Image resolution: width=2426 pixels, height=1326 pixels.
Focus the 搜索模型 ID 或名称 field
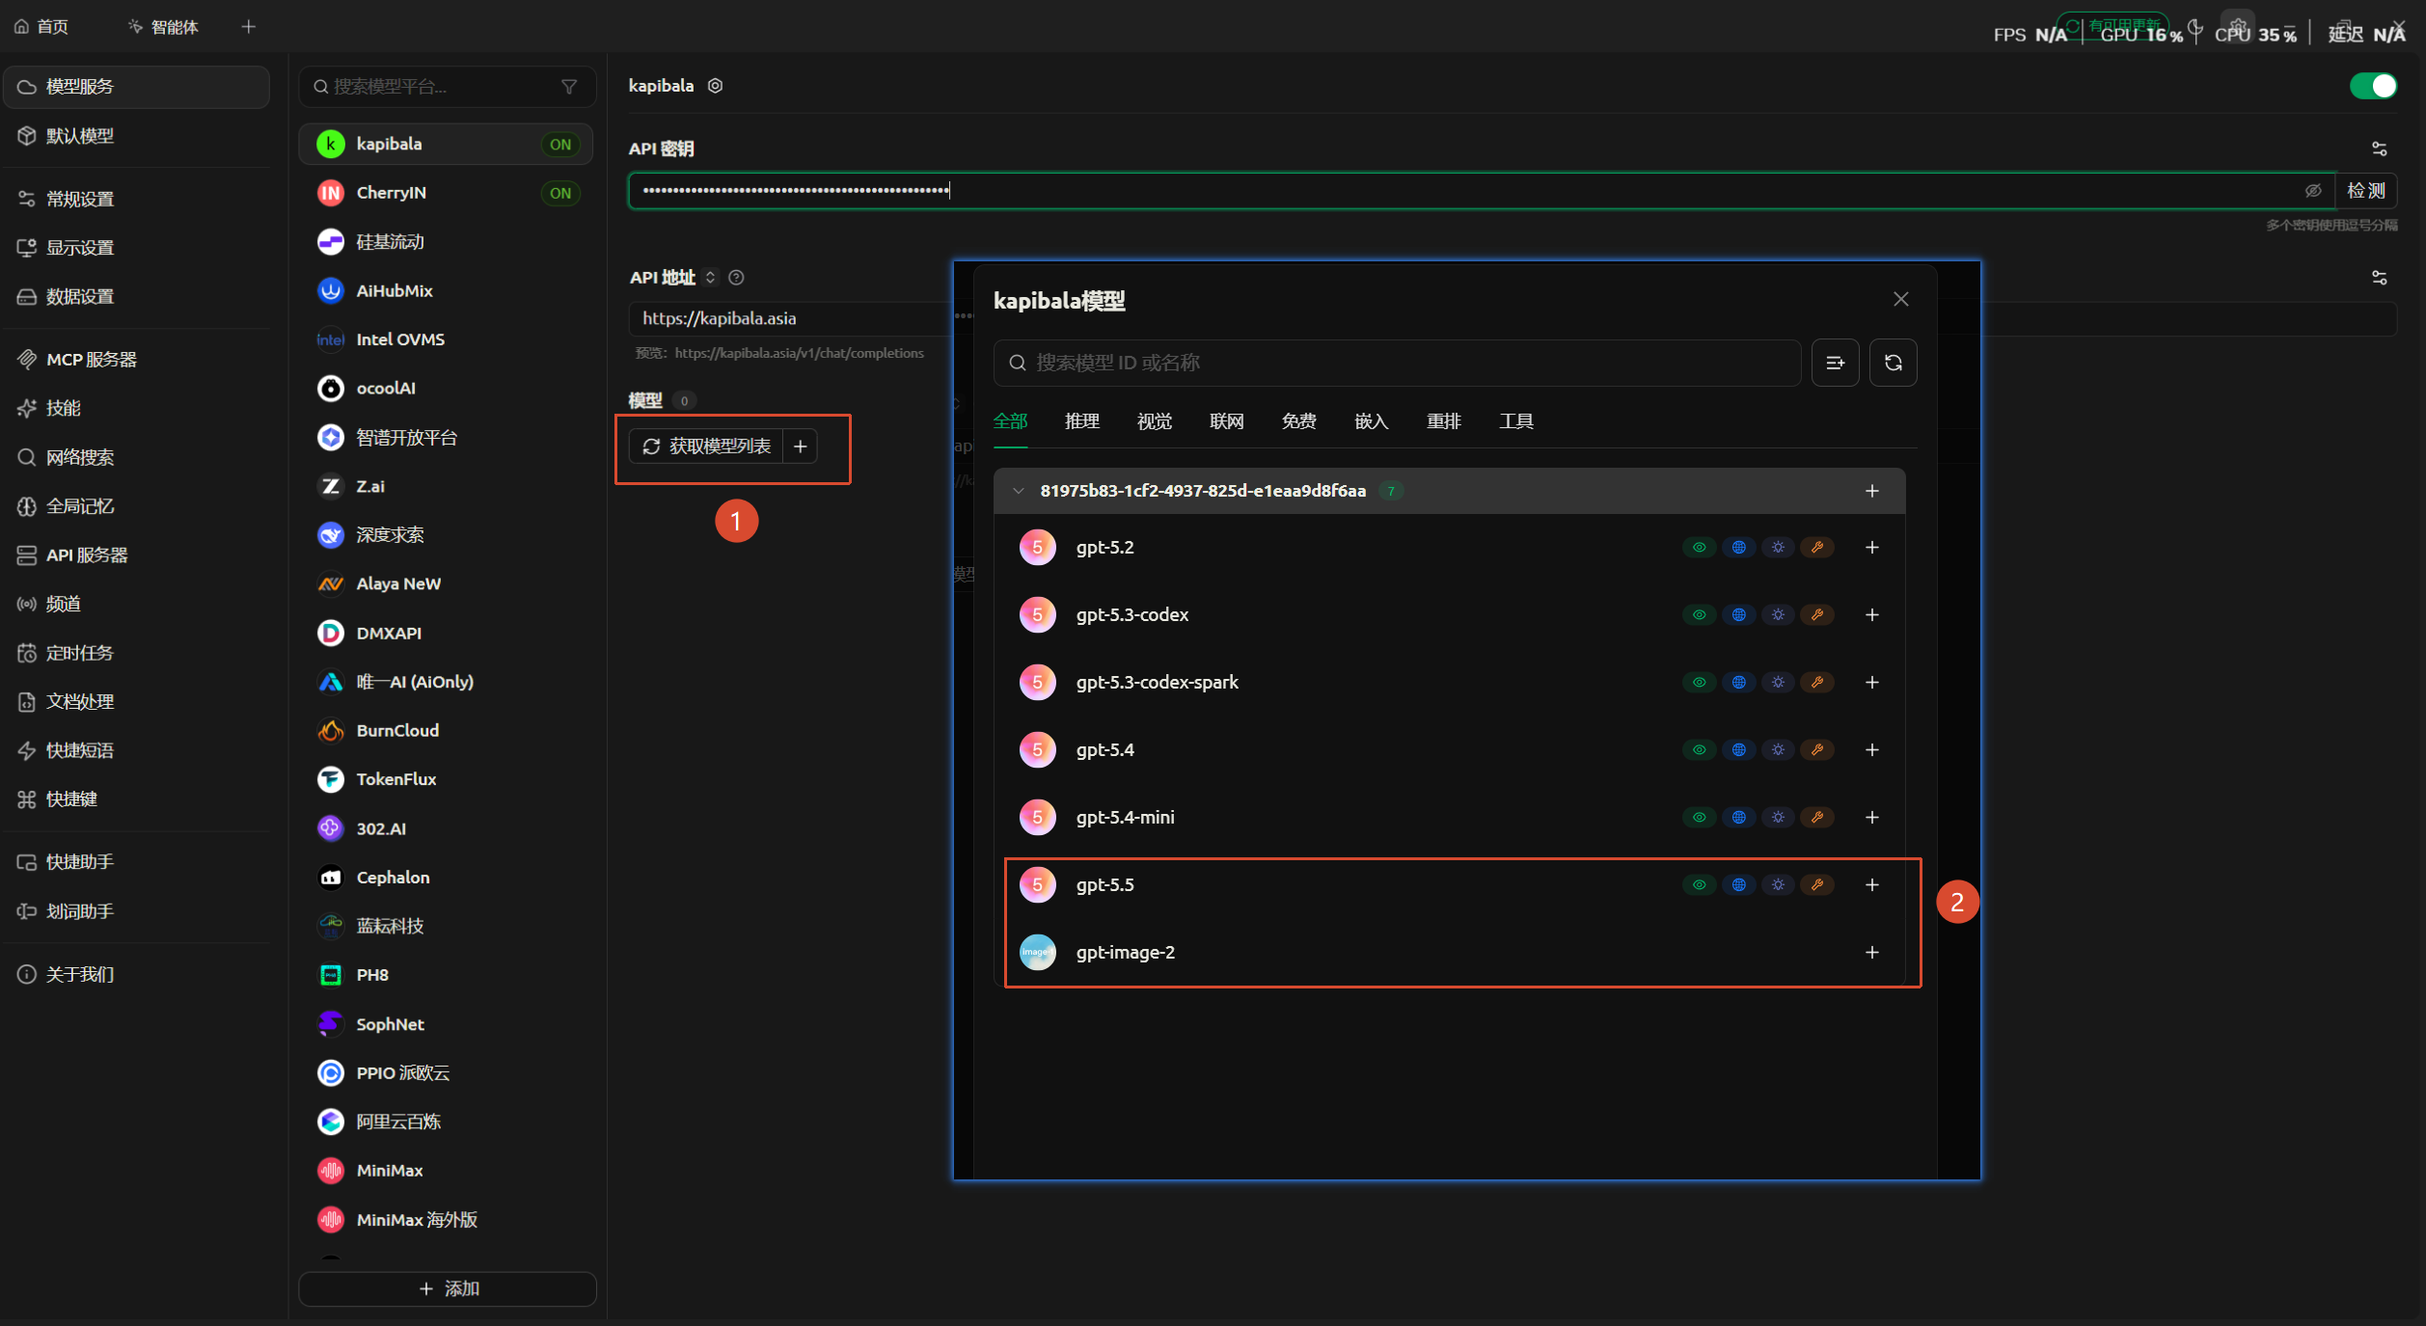tap(1397, 363)
